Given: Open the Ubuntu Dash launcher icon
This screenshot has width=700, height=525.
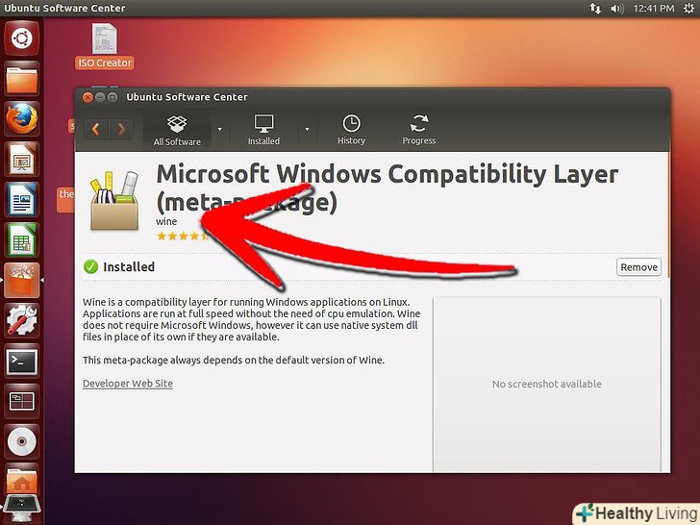Looking at the screenshot, I should coord(22,38).
